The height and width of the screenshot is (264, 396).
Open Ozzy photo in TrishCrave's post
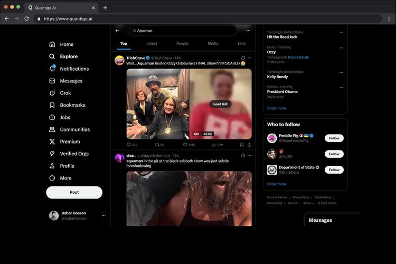tap(157, 104)
